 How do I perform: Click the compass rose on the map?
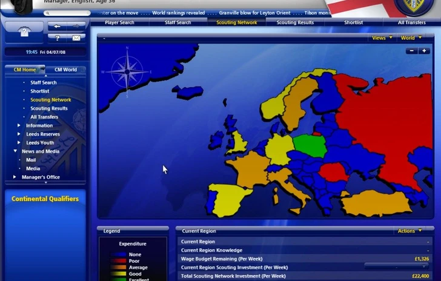tap(127, 72)
